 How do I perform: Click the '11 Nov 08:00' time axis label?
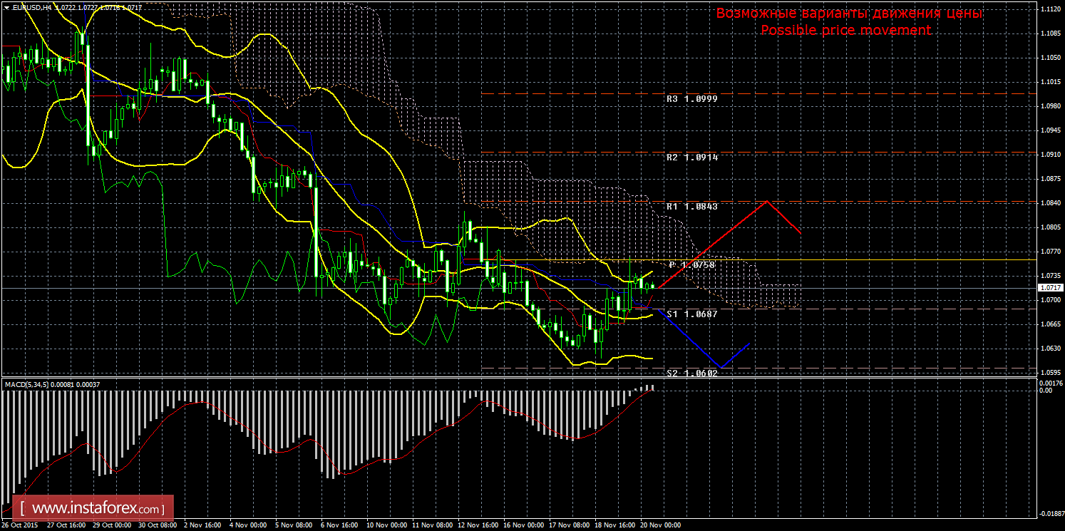pos(432,525)
